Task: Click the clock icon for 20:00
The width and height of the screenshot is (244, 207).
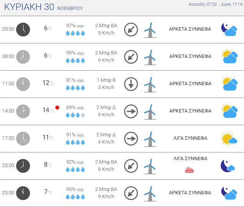Action: click(23, 166)
